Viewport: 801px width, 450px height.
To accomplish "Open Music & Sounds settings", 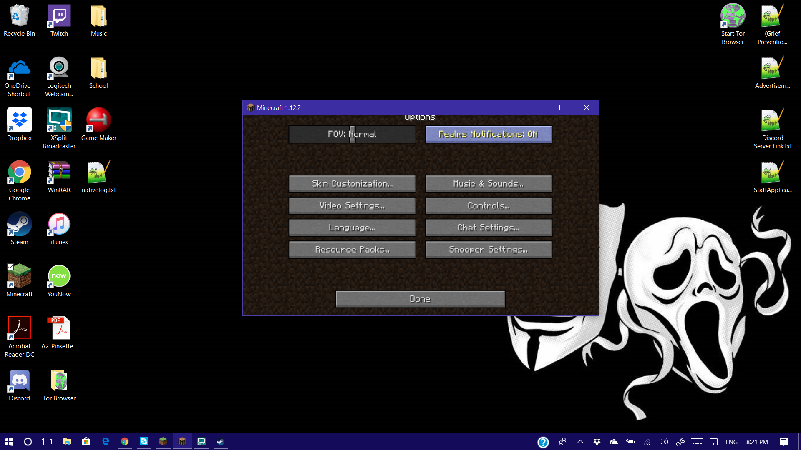I will point(488,184).
